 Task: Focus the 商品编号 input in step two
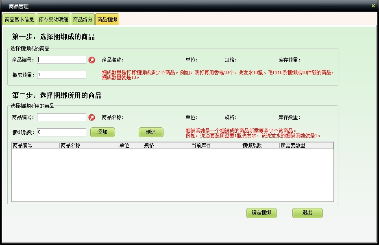tap(61, 117)
